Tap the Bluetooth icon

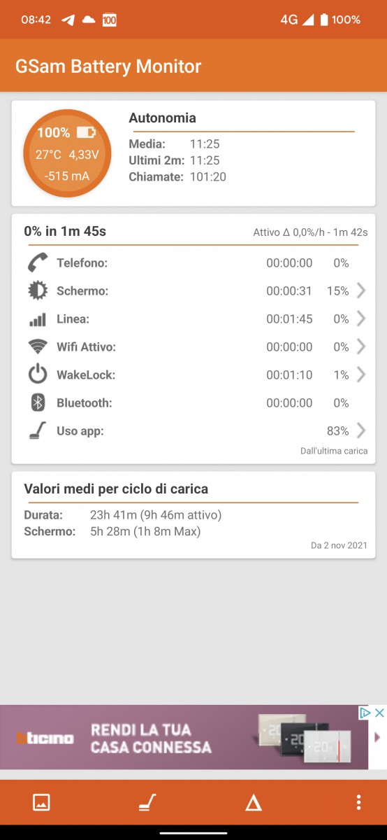[38, 402]
